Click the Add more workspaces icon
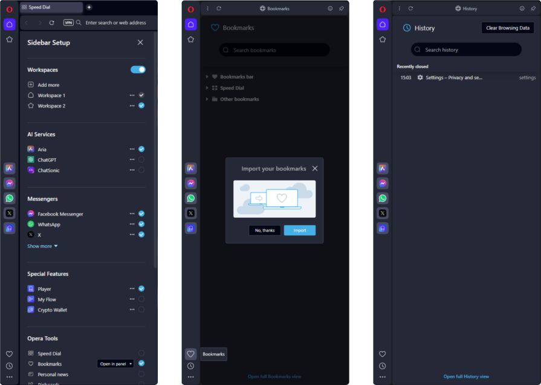 click(31, 85)
